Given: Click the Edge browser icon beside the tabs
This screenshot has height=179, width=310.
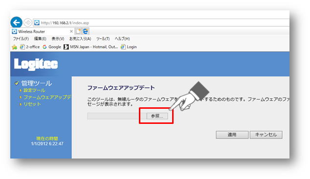Looking at the screenshot, I should (x=86, y=31).
